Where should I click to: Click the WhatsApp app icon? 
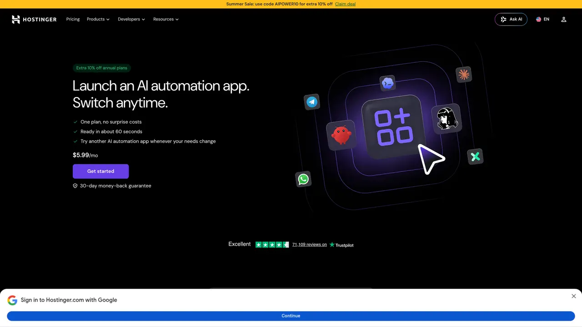(x=303, y=179)
